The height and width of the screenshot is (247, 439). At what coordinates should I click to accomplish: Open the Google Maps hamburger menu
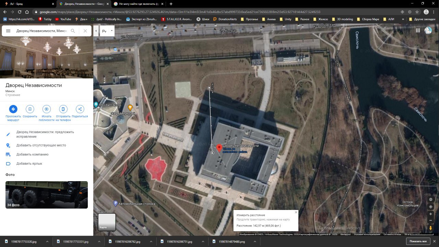(8, 31)
